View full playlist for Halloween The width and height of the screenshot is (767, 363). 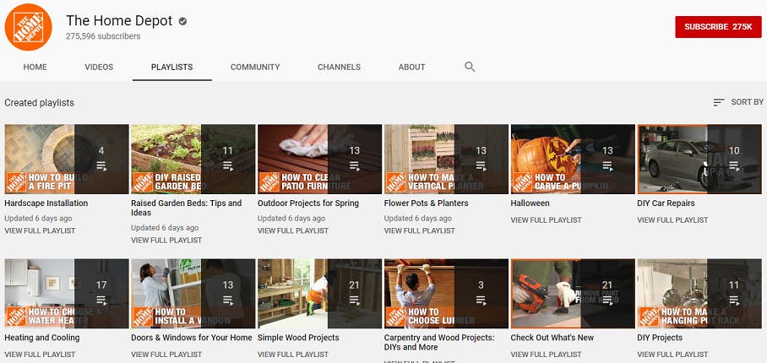[547, 220]
